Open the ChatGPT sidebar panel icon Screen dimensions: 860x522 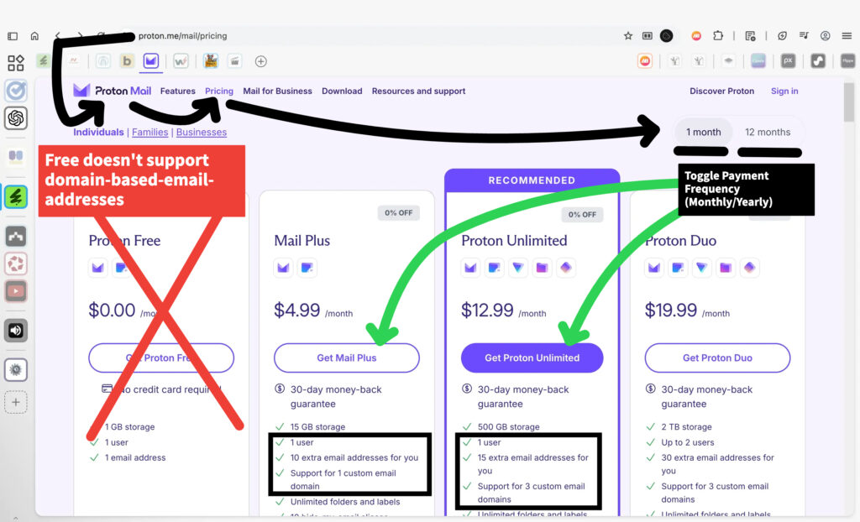click(x=15, y=119)
